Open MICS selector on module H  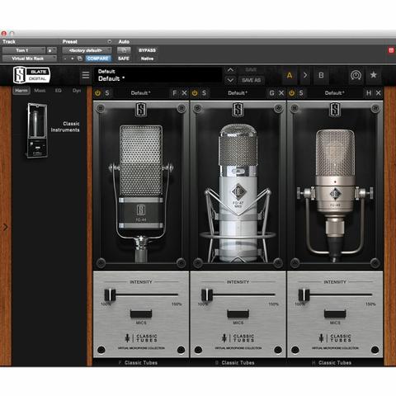coord(335,313)
